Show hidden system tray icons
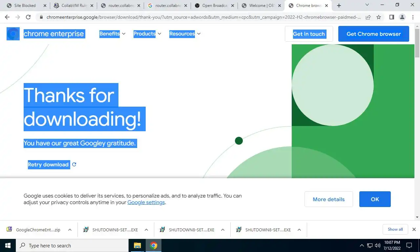Viewport: 420px width, 252px height. tap(362, 245)
